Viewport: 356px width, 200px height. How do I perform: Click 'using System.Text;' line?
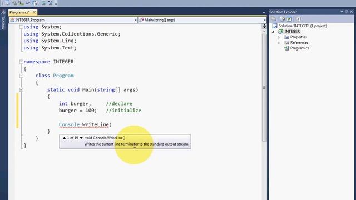point(50,48)
